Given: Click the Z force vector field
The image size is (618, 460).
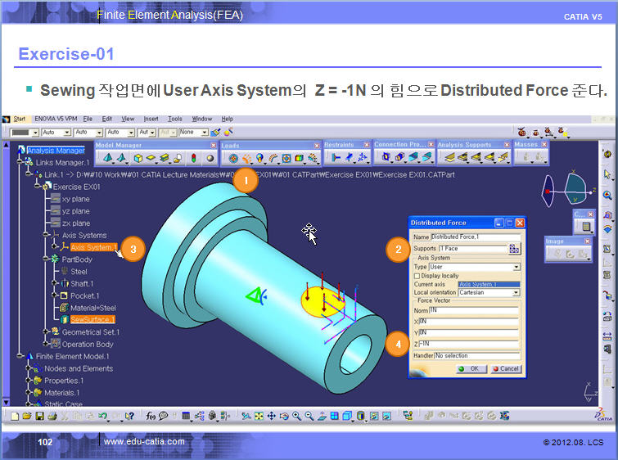Looking at the screenshot, I should (469, 344).
